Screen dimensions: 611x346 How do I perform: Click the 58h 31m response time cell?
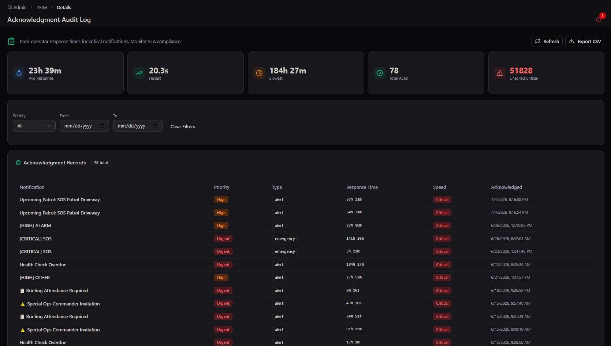pyautogui.click(x=354, y=199)
